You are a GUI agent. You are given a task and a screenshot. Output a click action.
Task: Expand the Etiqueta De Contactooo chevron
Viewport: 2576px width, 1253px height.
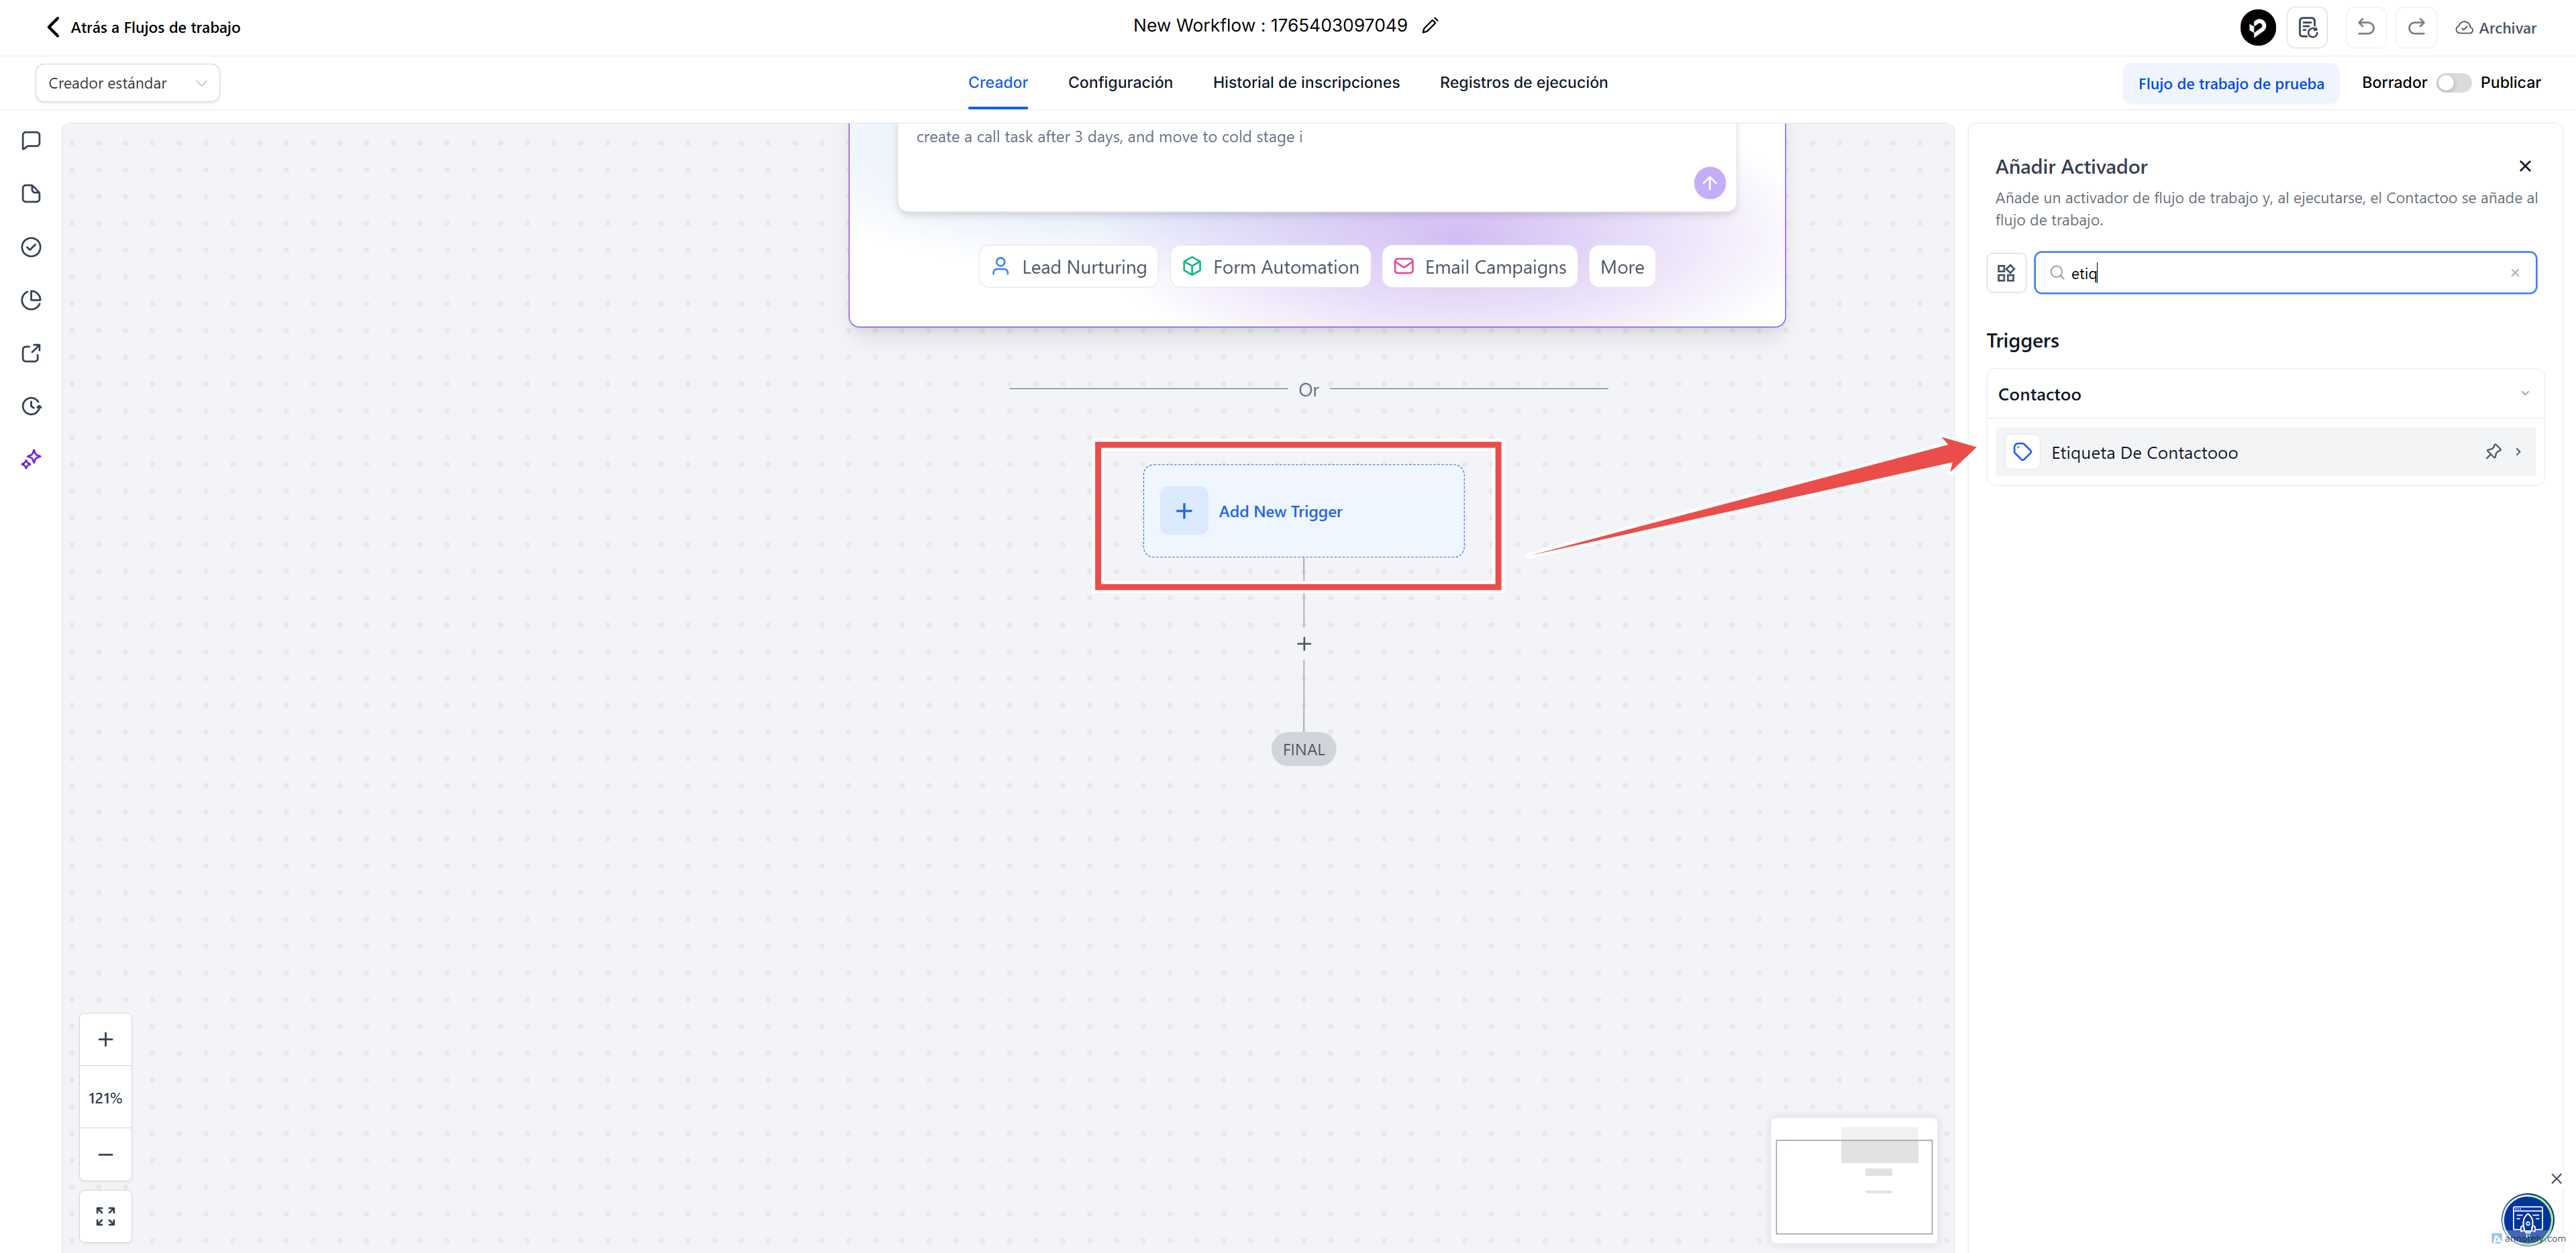(x=2518, y=452)
